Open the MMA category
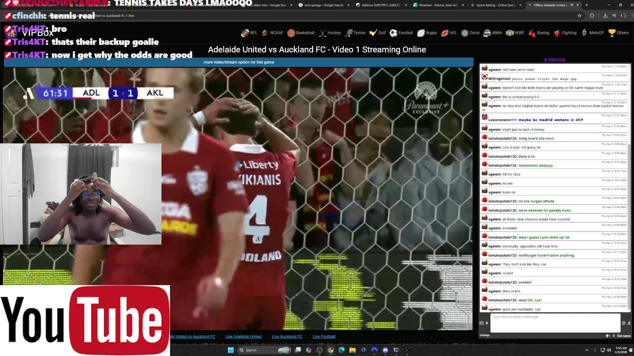The height and width of the screenshot is (356, 634). coord(492,33)
